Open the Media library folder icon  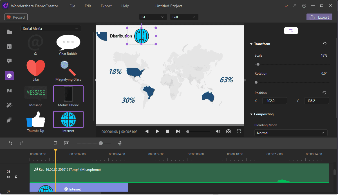click(x=9, y=32)
